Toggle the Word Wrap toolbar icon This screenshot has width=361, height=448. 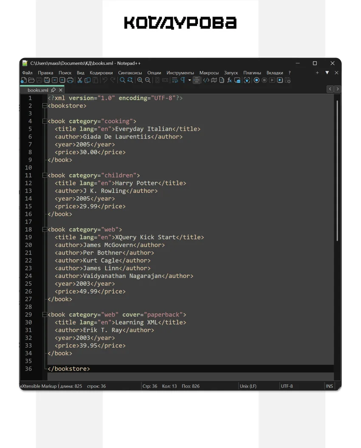pyautogui.click(x=175, y=80)
